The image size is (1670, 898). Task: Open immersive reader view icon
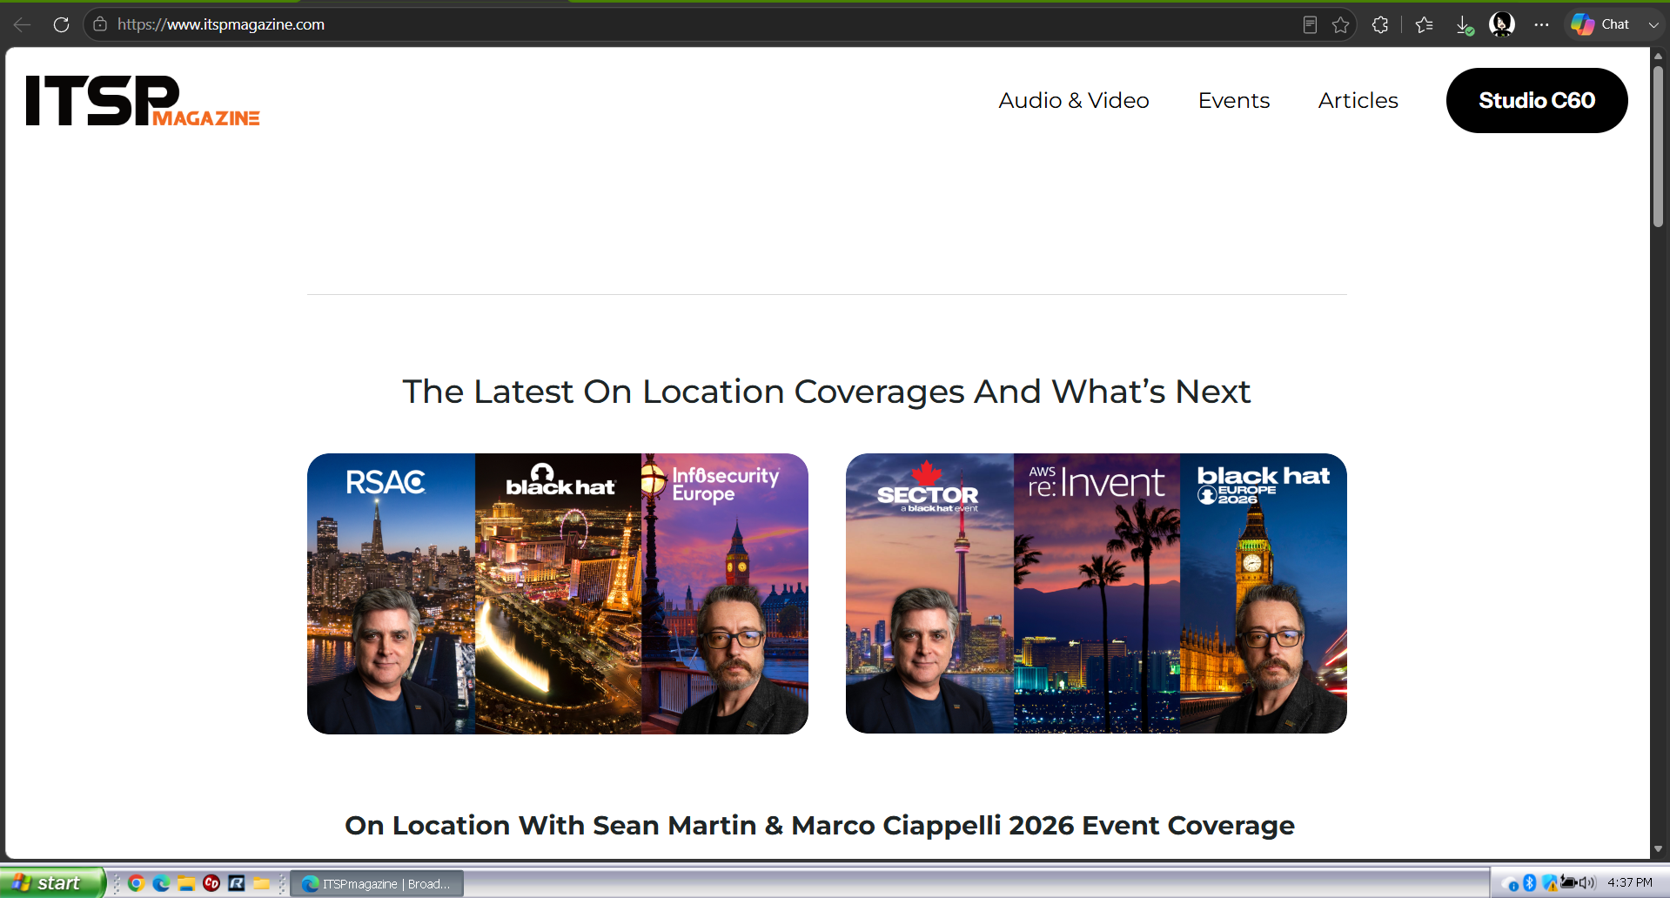[1310, 24]
